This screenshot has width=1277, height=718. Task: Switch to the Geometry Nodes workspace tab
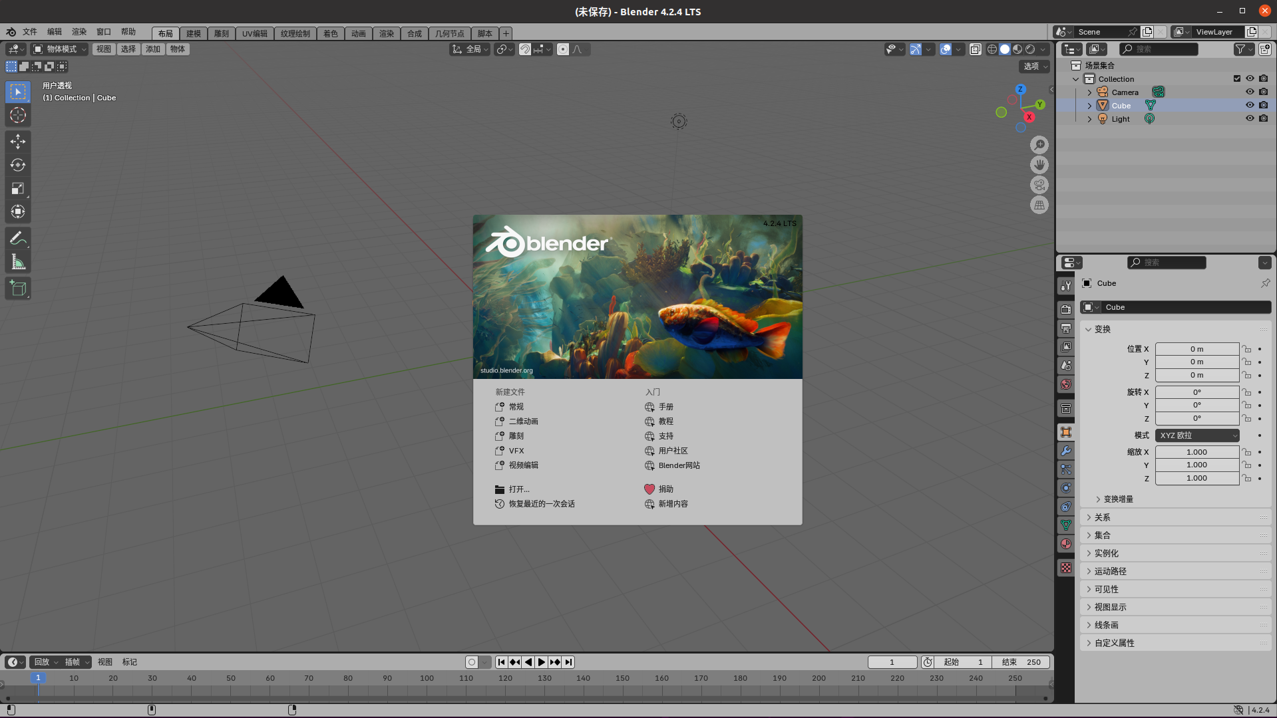pyautogui.click(x=450, y=33)
